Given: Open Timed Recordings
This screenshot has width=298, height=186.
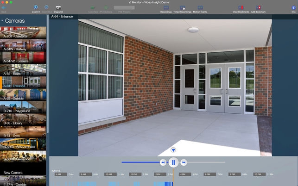Looking at the screenshot, I should pos(182,7).
